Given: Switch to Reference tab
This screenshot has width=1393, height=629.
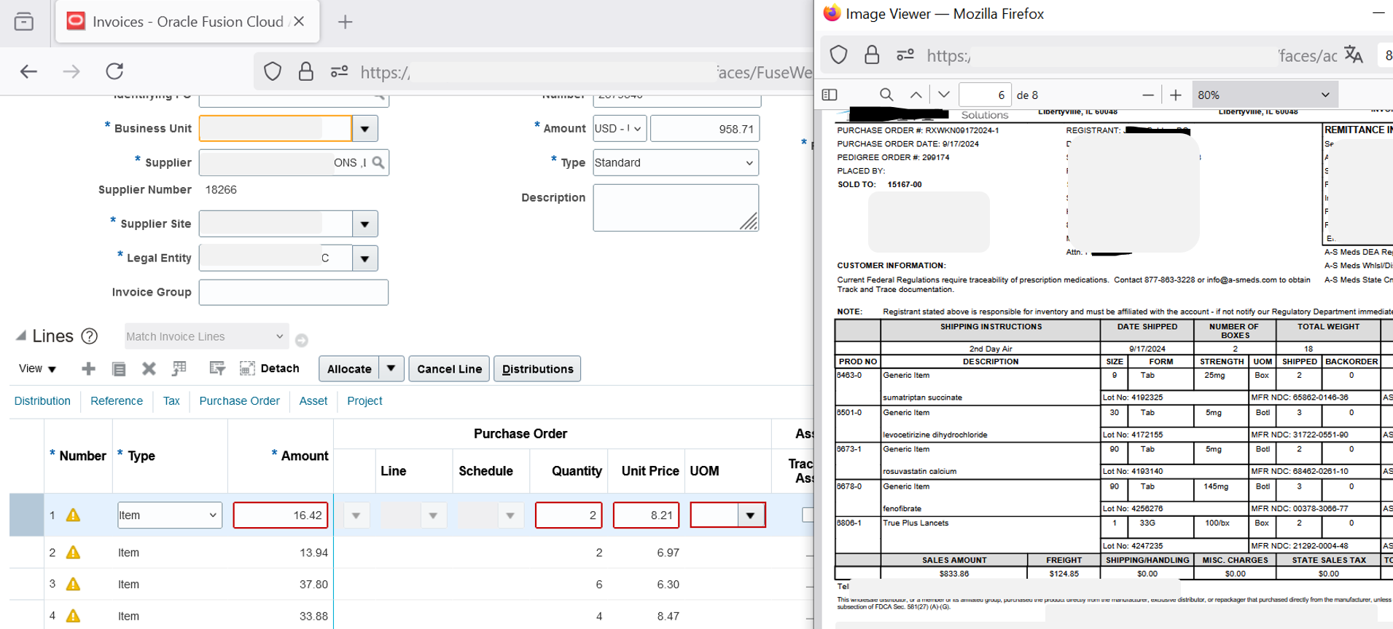Looking at the screenshot, I should tap(117, 401).
